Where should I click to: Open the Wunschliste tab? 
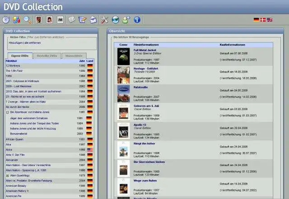pos(73,56)
